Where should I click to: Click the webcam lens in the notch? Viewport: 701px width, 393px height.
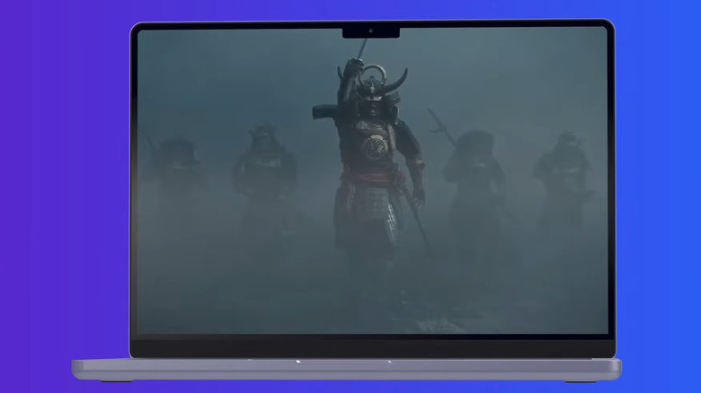370,30
